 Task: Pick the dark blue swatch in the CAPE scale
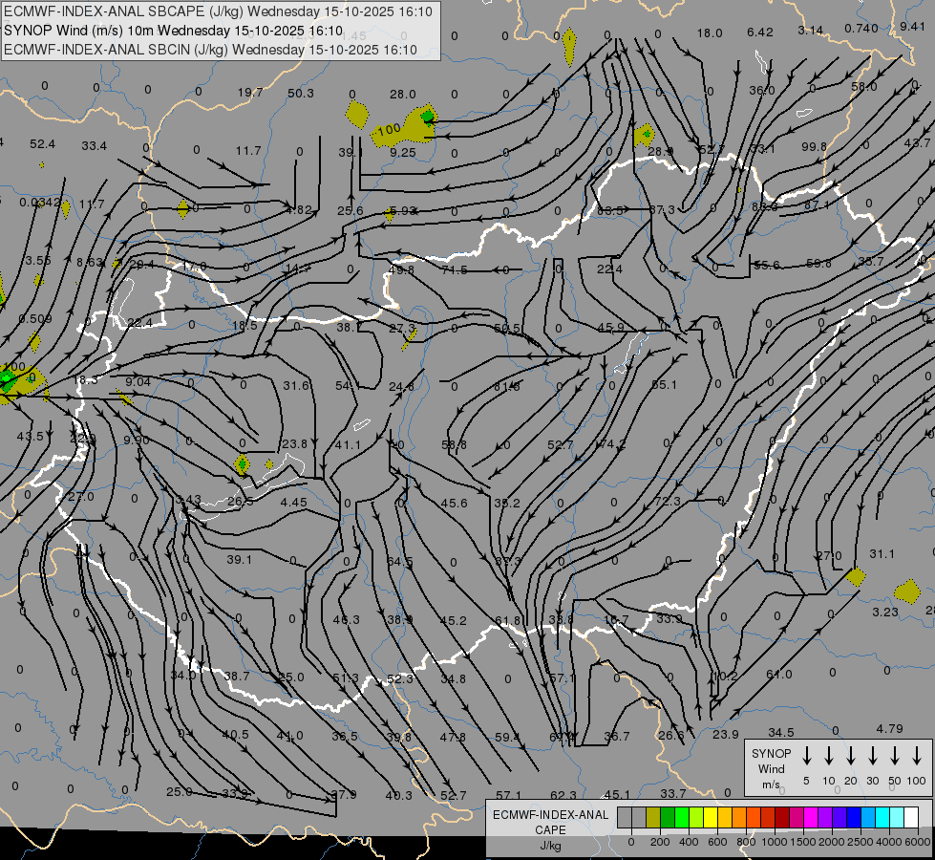coord(854,818)
